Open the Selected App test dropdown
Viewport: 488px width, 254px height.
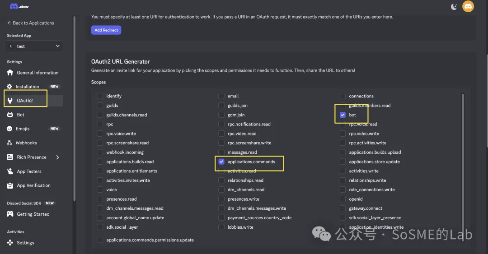[34, 46]
